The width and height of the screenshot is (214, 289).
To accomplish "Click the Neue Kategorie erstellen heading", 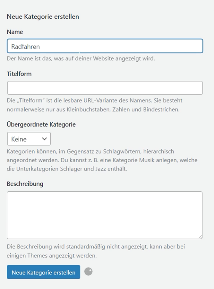I will coord(43,16).
